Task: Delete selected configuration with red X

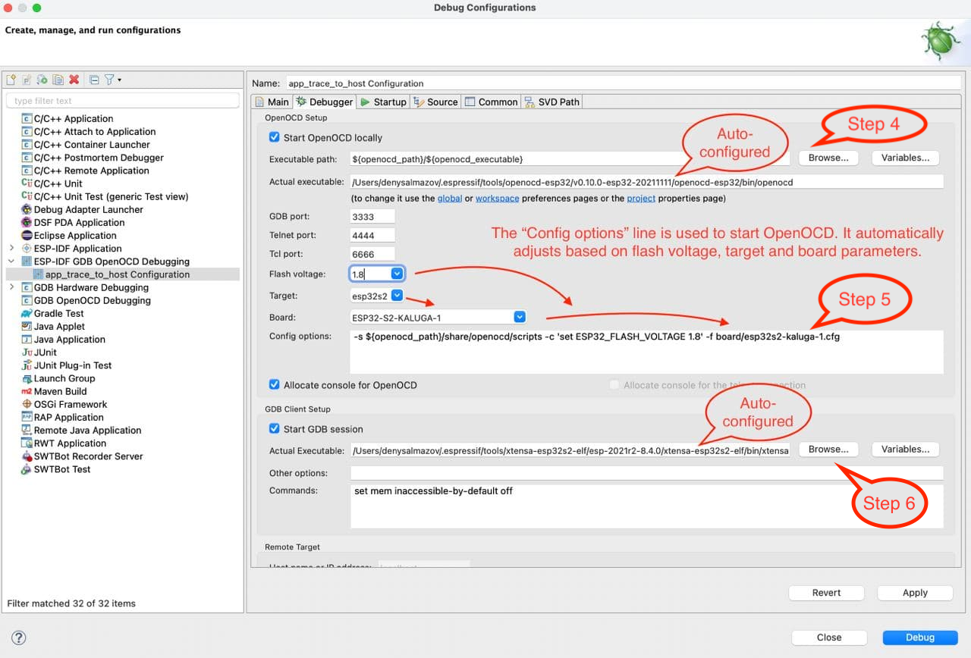Action: (x=74, y=80)
